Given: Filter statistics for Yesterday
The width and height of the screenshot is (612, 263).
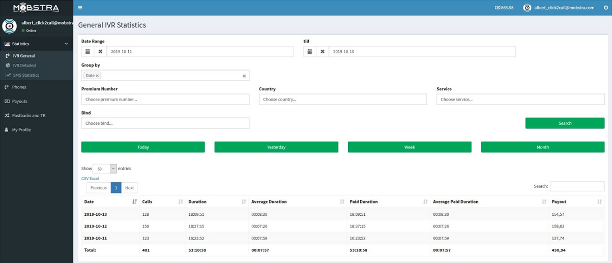Looking at the screenshot, I should [276, 147].
